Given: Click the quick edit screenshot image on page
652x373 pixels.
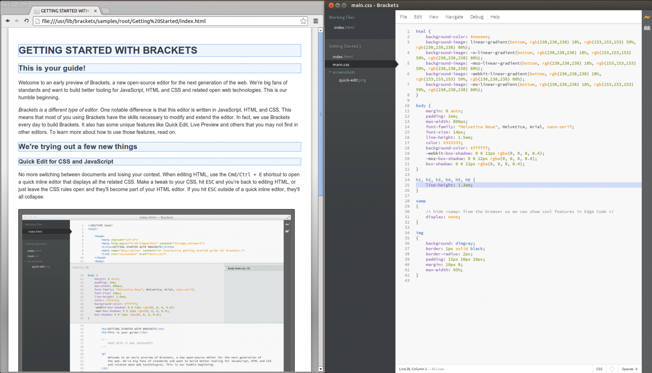Looking at the screenshot, I should pyautogui.click(x=156, y=290).
